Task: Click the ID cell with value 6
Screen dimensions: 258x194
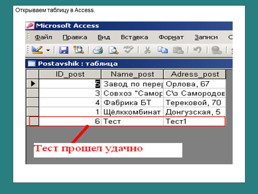Action: [x=70, y=121]
